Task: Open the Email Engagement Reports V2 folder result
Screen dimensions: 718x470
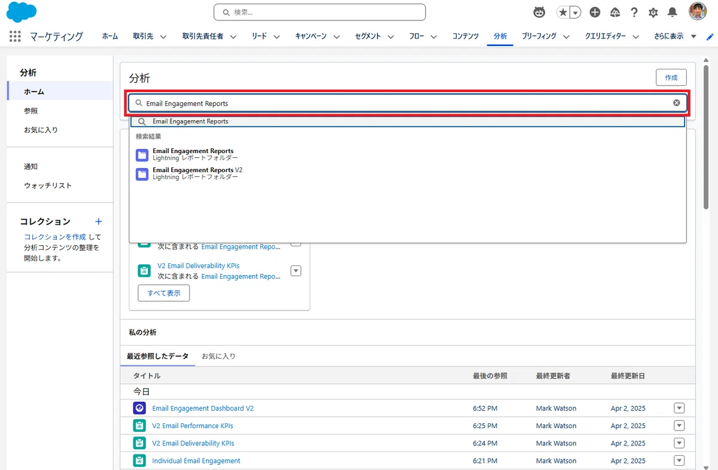Action: coord(407,174)
